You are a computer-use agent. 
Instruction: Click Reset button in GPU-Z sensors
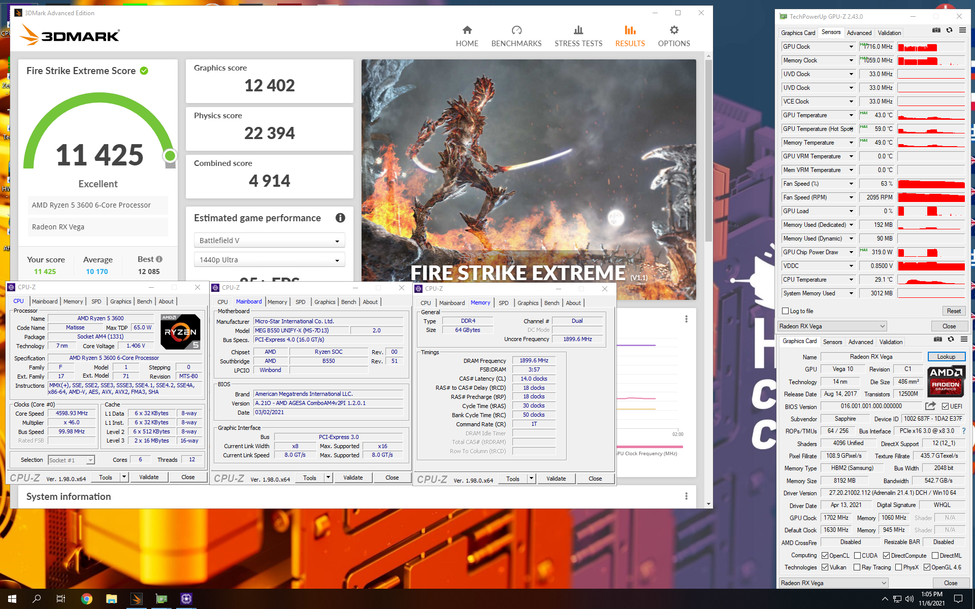tap(954, 311)
